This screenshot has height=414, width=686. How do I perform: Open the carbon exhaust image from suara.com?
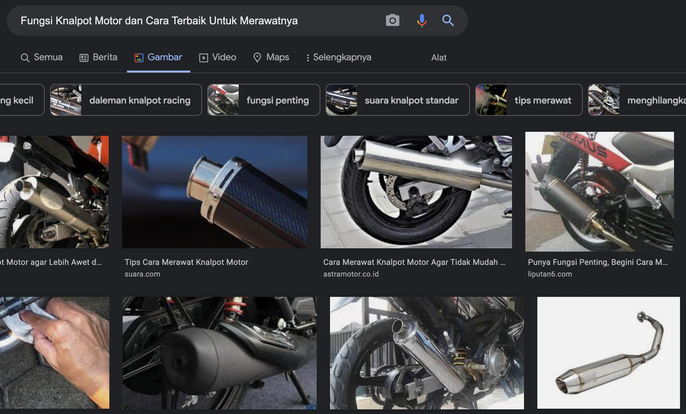pos(215,192)
